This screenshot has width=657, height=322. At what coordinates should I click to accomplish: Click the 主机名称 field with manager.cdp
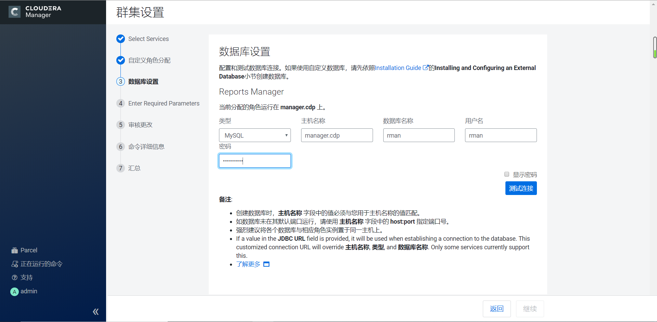(337, 135)
